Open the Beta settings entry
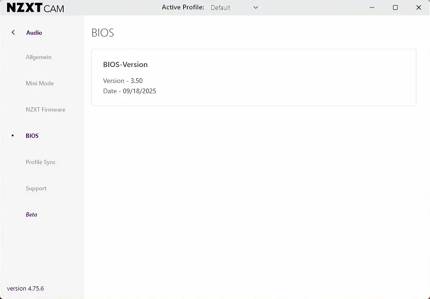The image size is (430, 299). (x=31, y=215)
